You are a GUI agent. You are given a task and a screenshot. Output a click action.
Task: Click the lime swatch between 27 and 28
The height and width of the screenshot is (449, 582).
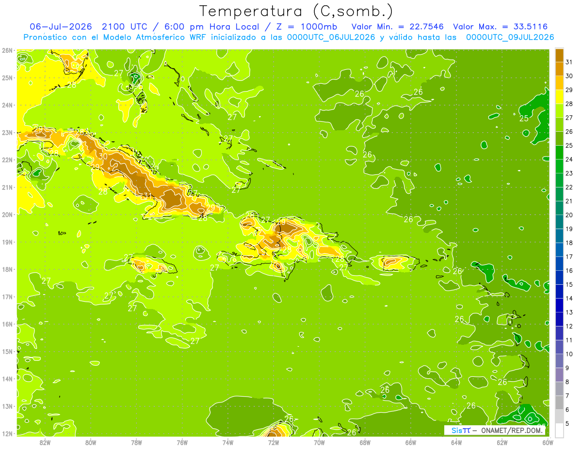[559, 111]
